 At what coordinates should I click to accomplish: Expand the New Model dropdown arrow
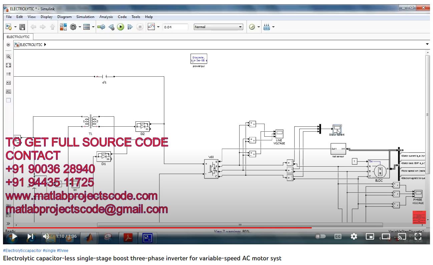click(15, 27)
